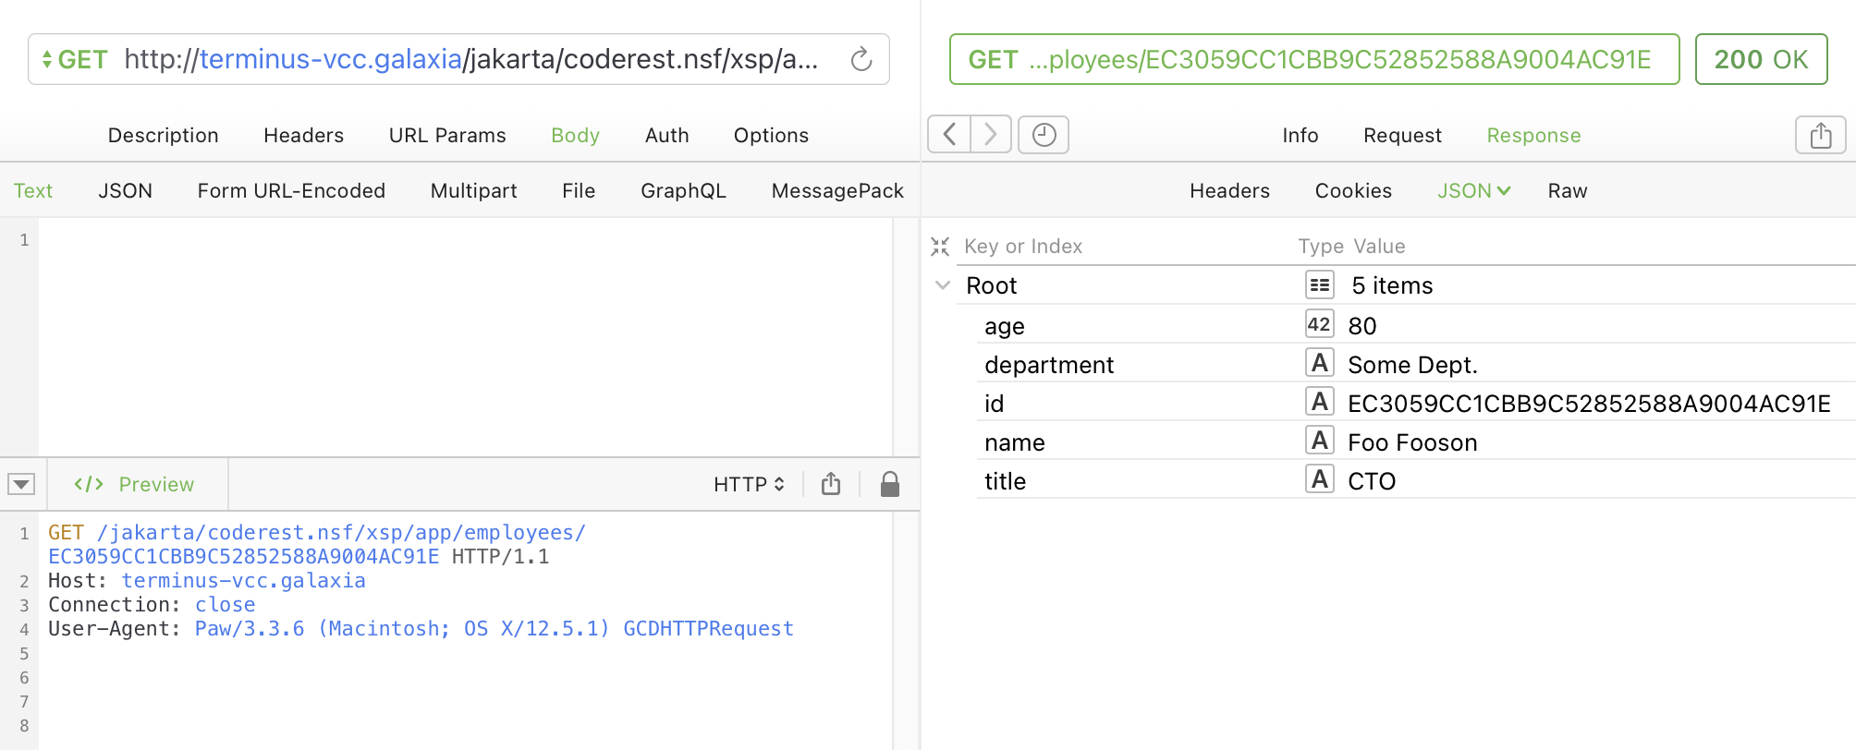The width and height of the screenshot is (1856, 750).
Task: Open the URL Params tab
Action: tap(447, 136)
